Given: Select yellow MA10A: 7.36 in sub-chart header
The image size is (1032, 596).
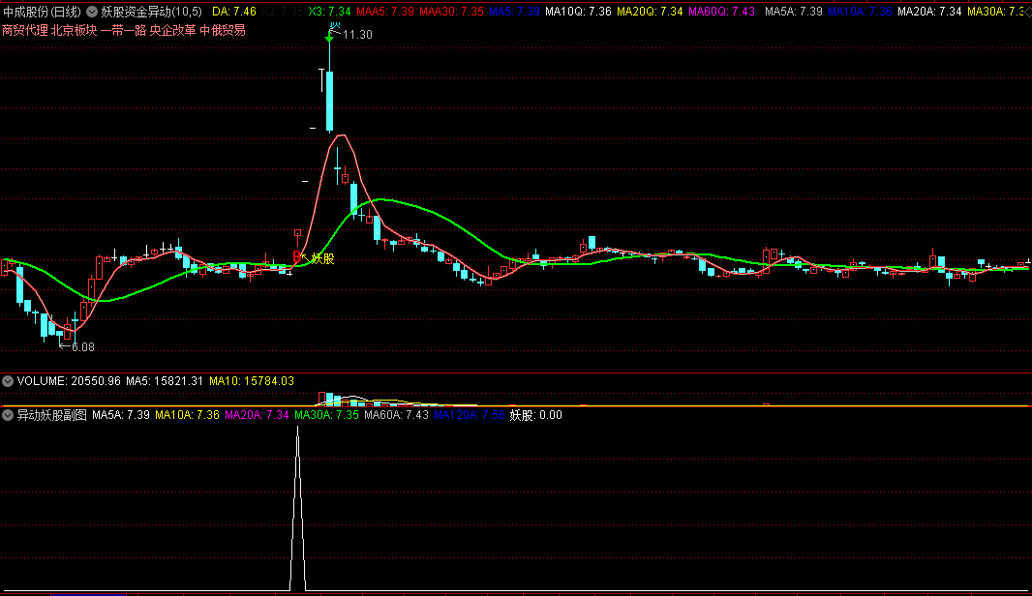Looking at the screenshot, I should pyautogui.click(x=187, y=415).
